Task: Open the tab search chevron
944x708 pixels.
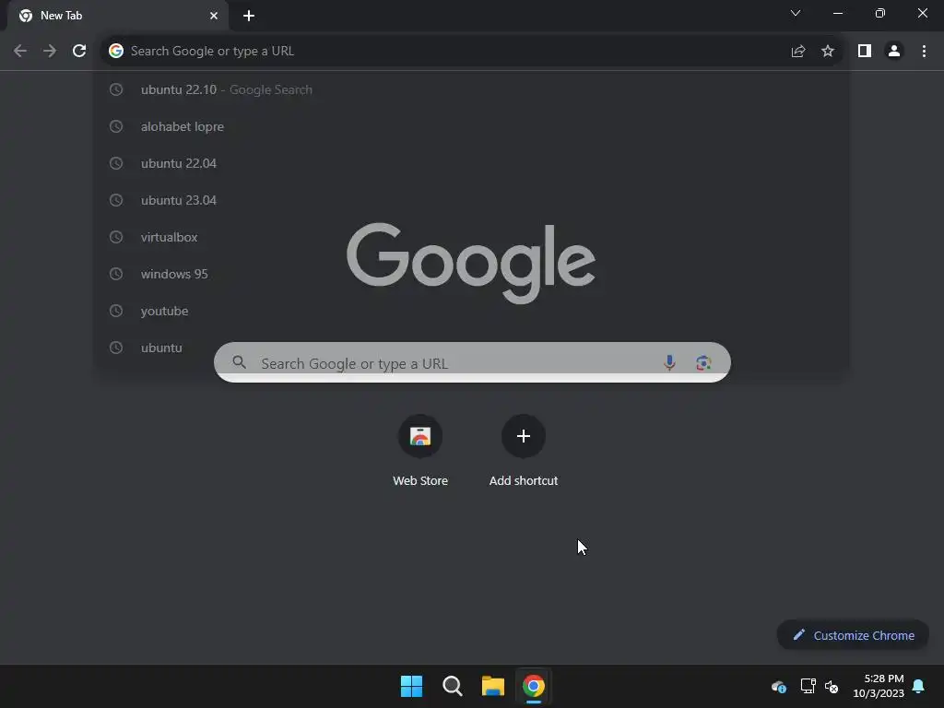Action: (796, 13)
